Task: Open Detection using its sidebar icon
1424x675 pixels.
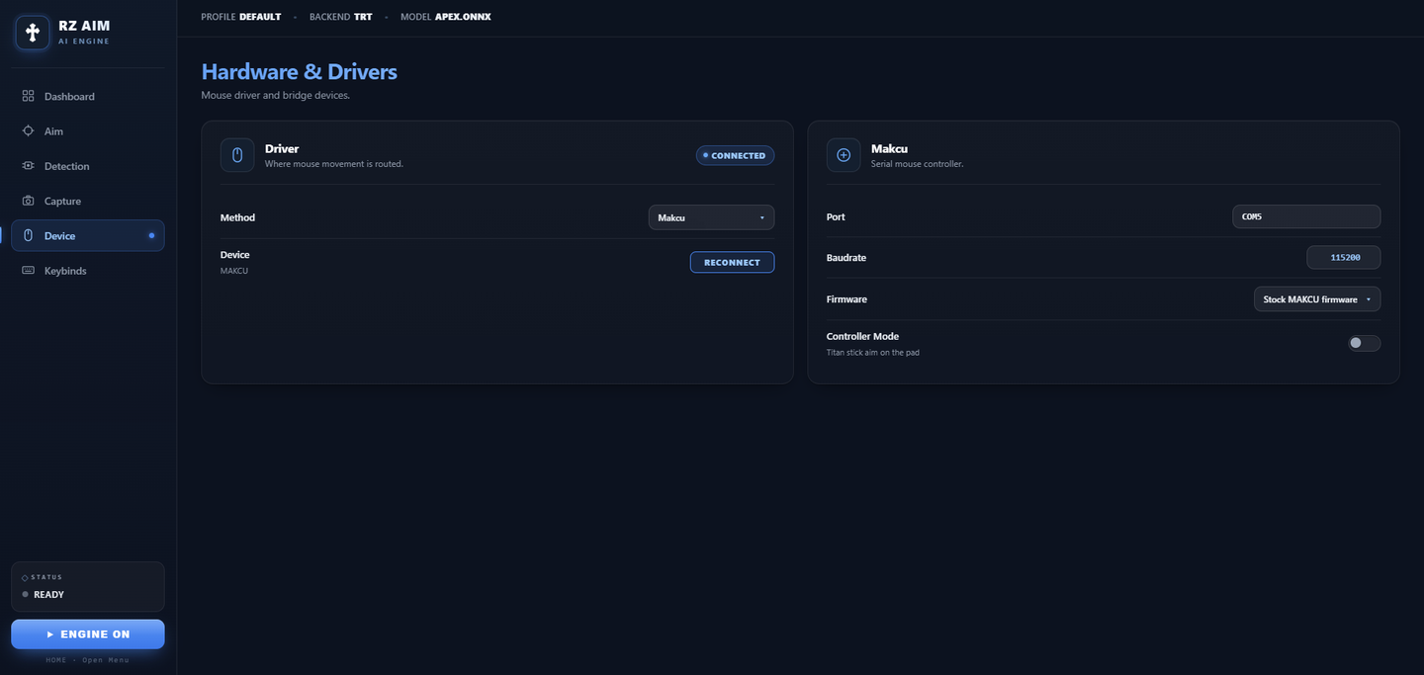Action: [28, 166]
